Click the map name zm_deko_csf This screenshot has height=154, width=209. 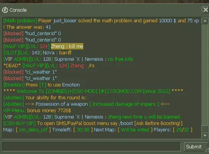click(33, 130)
